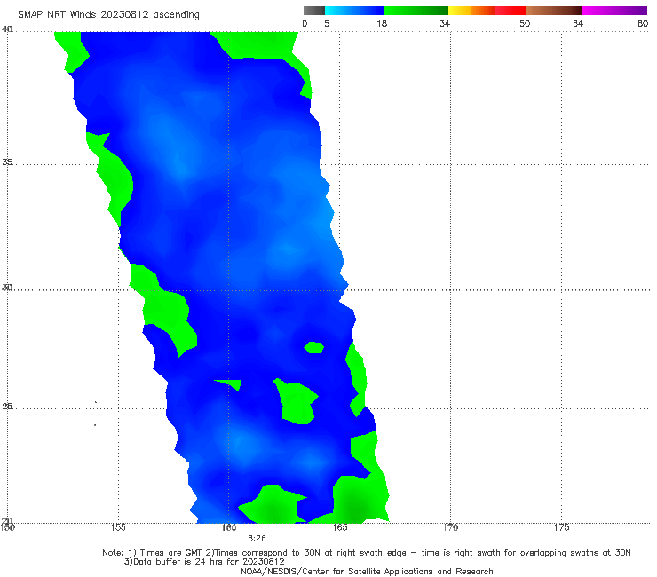657x577 pixels.
Task: Click the longitude label '155'
Action: coord(118,527)
